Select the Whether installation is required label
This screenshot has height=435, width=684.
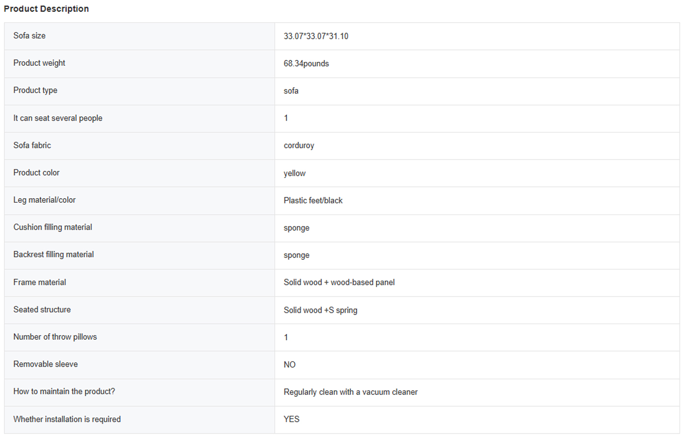pos(67,419)
